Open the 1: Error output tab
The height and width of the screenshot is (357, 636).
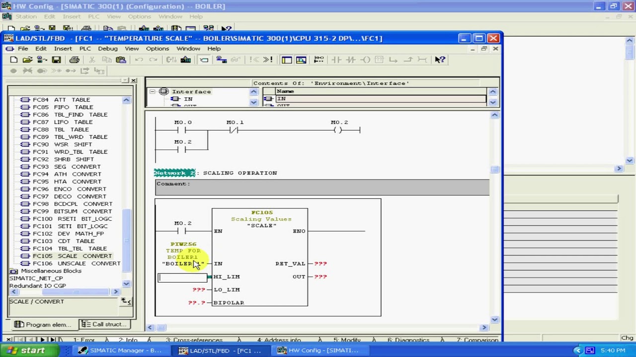[x=84, y=340]
